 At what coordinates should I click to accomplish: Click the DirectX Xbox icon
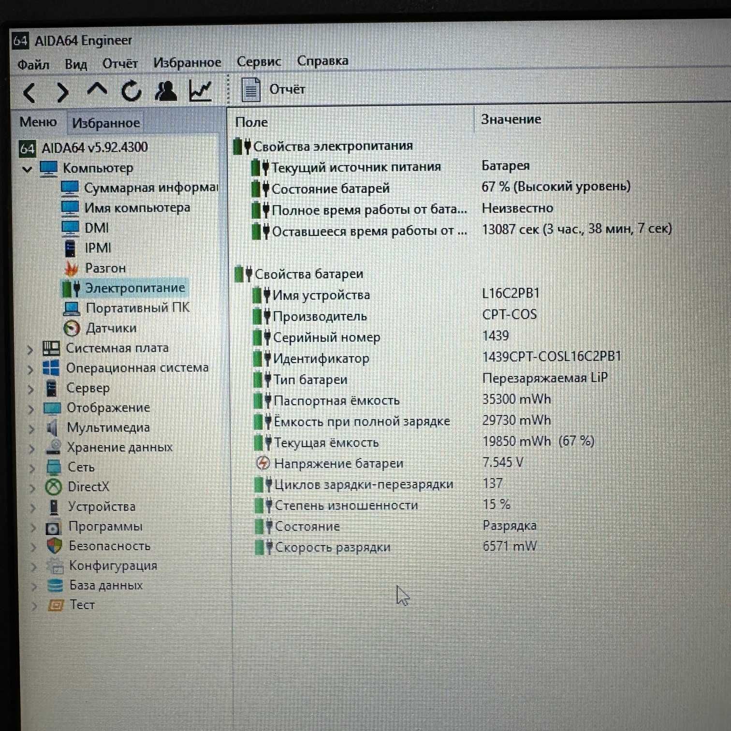point(54,487)
